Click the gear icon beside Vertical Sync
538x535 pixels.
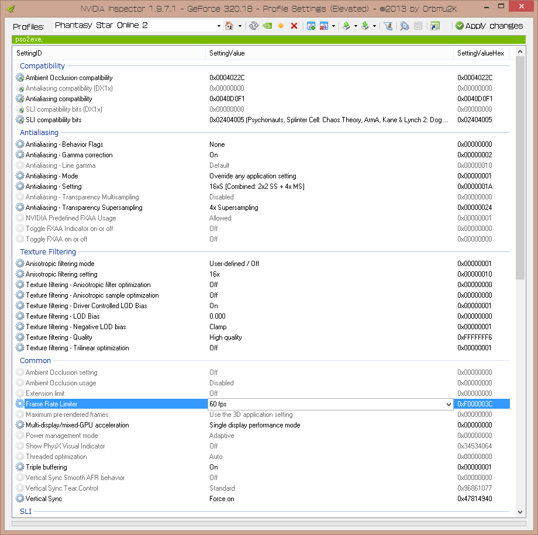(20, 499)
